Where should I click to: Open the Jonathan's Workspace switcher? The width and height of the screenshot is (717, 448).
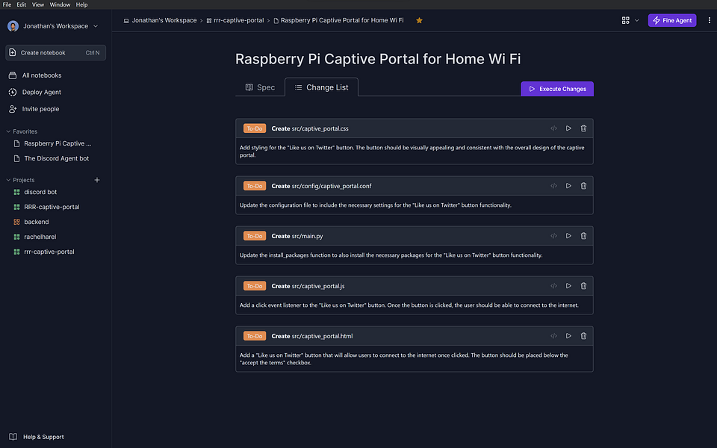pos(52,25)
